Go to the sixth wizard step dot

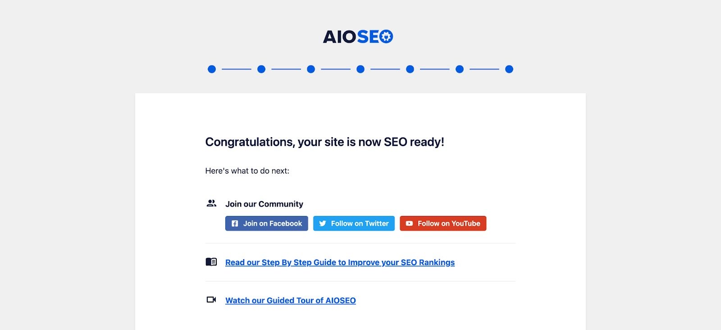tap(460, 69)
